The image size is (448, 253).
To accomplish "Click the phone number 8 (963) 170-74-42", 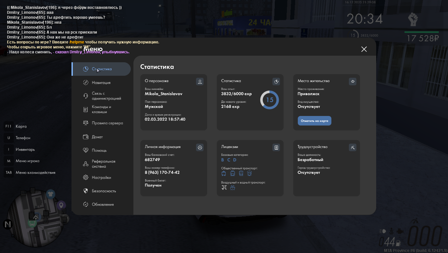I will (x=162, y=172).
